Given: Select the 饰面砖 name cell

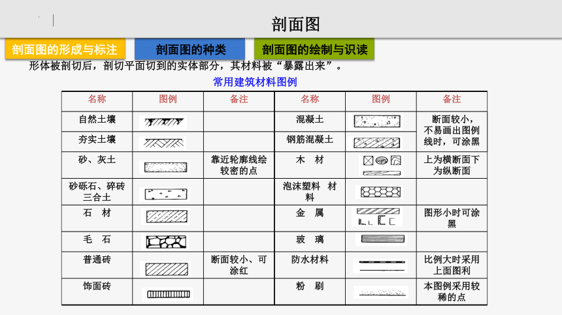Looking at the screenshot, I should (x=97, y=292).
